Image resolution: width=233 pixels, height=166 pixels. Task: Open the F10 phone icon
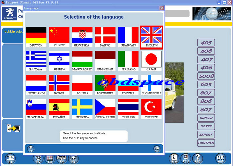pyautogui.click(x=174, y=159)
